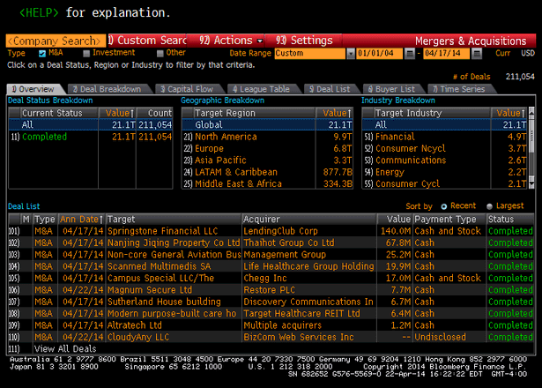Open the Deal List tab
542x388 pixels.
click(330, 89)
